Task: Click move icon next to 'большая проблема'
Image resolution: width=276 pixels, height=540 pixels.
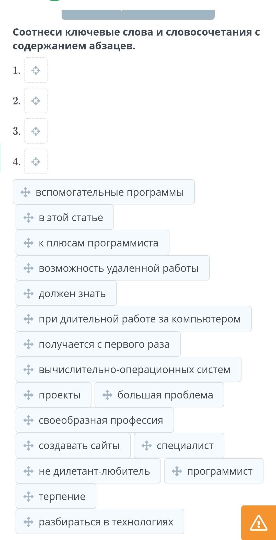Action: [x=107, y=395]
